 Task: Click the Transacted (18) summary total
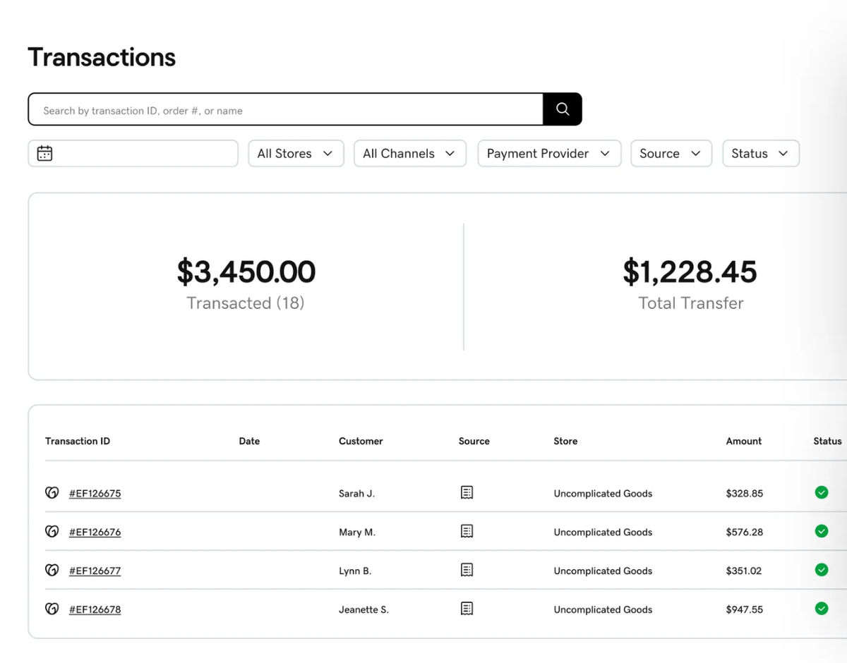pyautogui.click(x=246, y=303)
